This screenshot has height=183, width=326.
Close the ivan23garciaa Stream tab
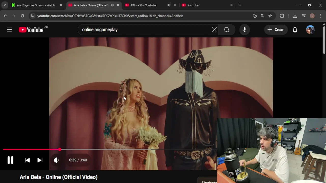point(61,5)
